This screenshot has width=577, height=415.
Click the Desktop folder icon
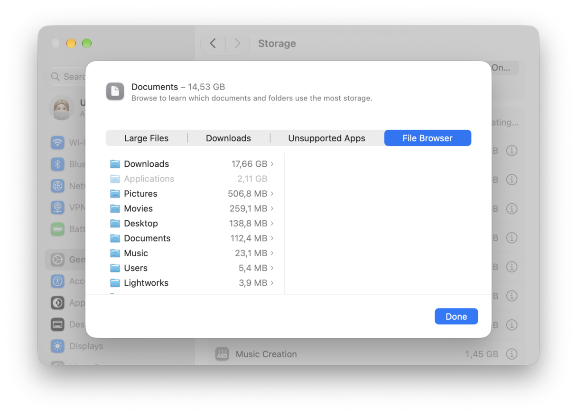pyautogui.click(x=115, y=223)
